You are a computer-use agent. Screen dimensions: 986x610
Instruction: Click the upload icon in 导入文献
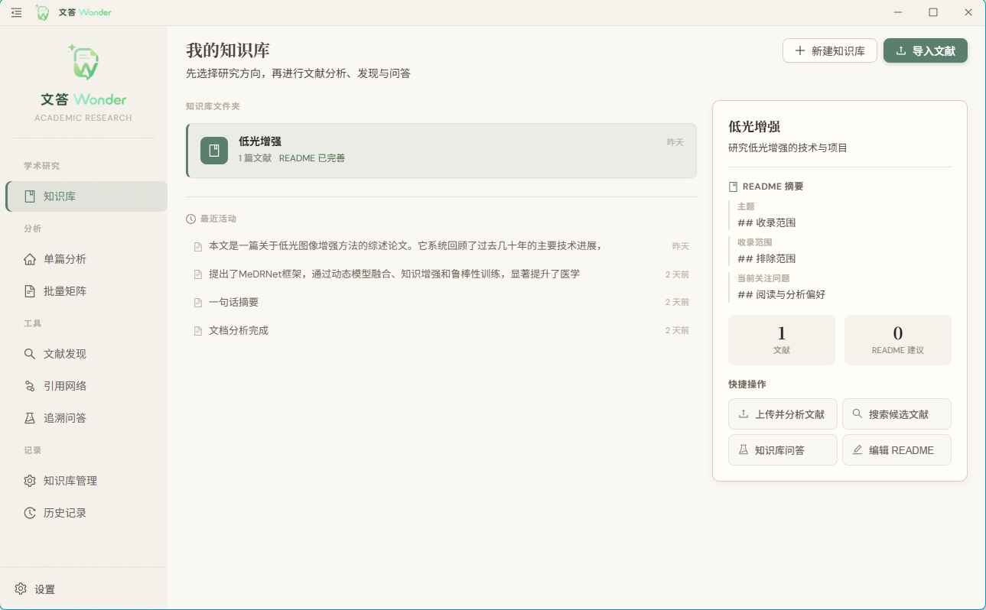pyautogui.click(x=901, y=50)
